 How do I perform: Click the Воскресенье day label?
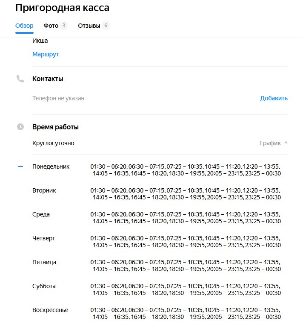50,310
